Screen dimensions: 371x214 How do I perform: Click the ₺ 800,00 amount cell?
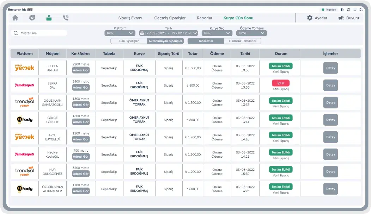[x=193, y=120]
